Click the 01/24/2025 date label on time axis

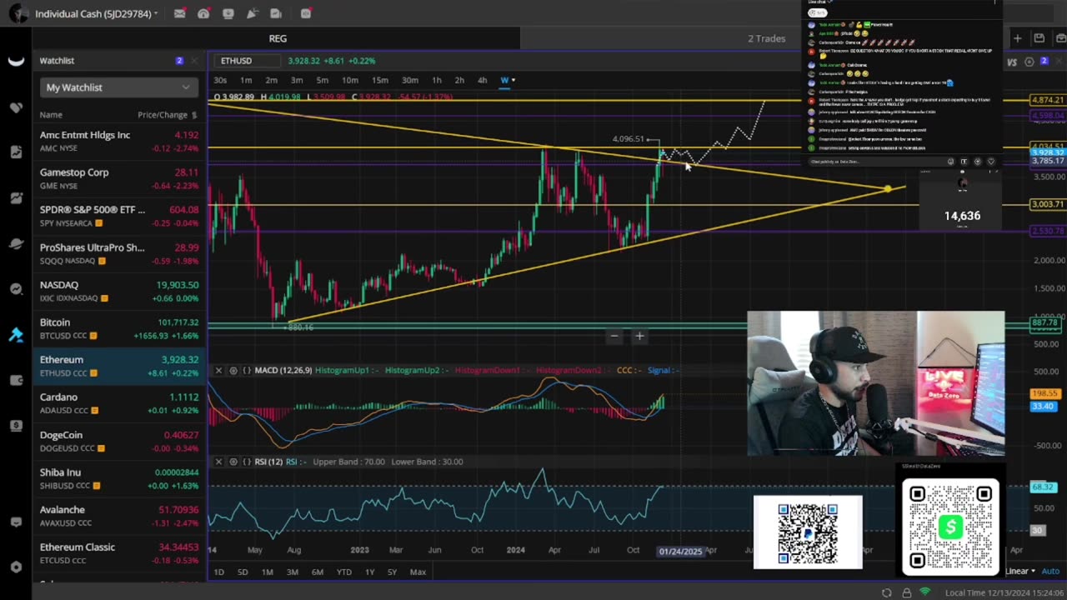click(x=680, y=551)
